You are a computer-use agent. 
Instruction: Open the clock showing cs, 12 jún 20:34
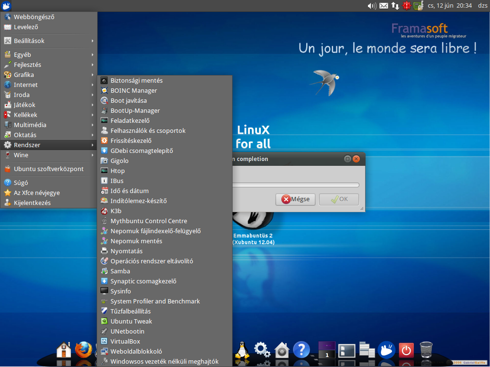click(x=450, y=5)
